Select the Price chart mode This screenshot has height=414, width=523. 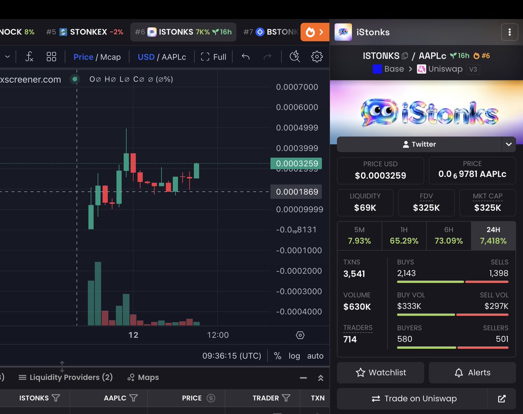83,57
